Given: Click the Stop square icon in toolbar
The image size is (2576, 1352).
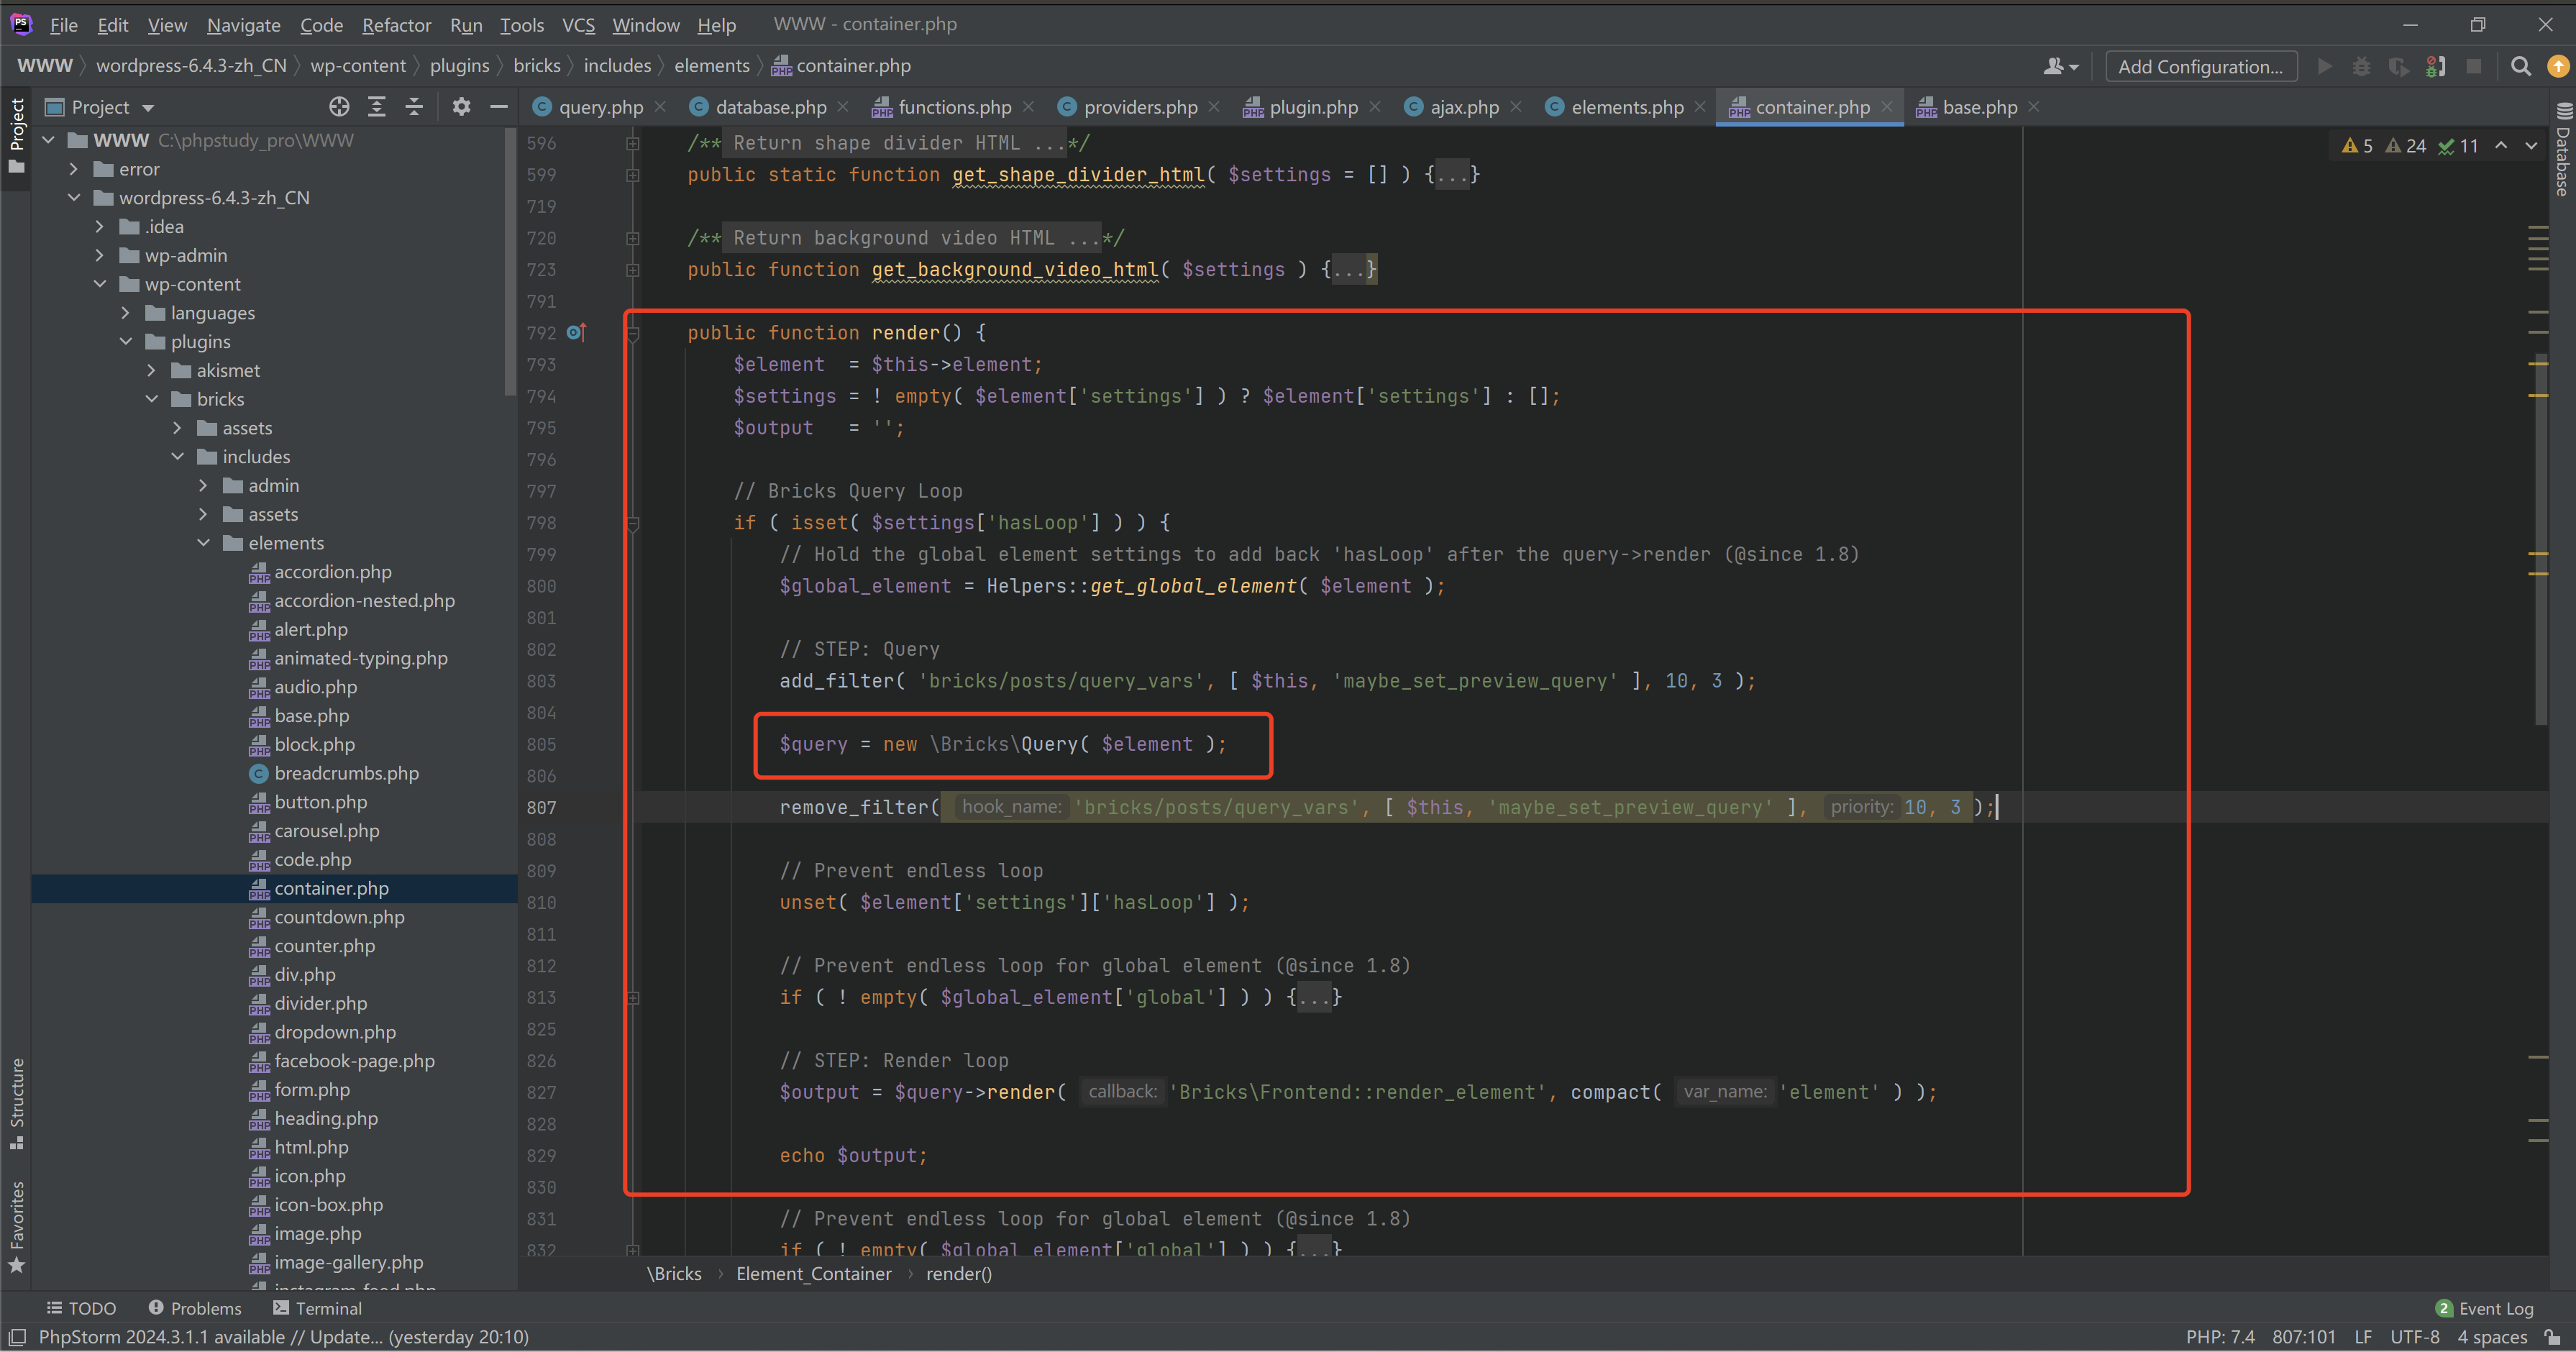Looking at the screenshot, I should tap(2474, 67).
